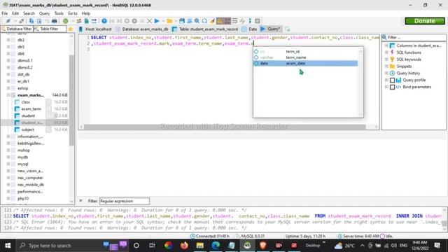
Task: Click the horizontal scrollbar of query editor
Action: (x=225, y=127)
